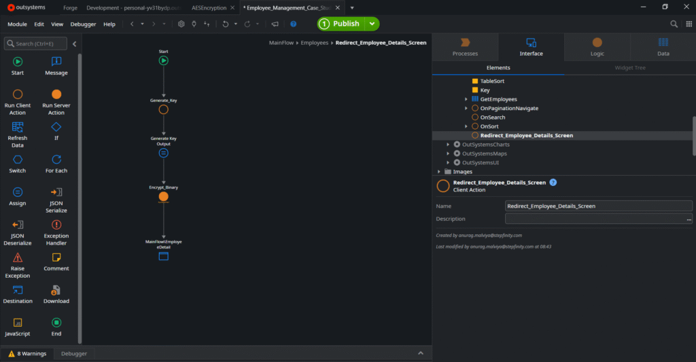Expand the OnPaginationNavigate tree node
Image resolution: width=696 pixels, height=362 pixels.
point(466,108)
